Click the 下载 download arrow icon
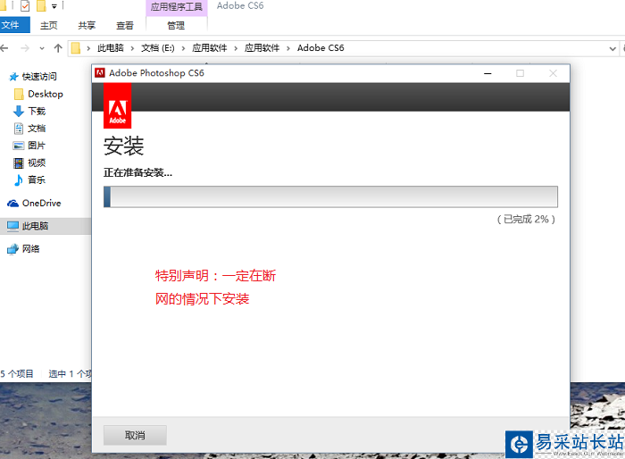 click(x=19, y=112)
